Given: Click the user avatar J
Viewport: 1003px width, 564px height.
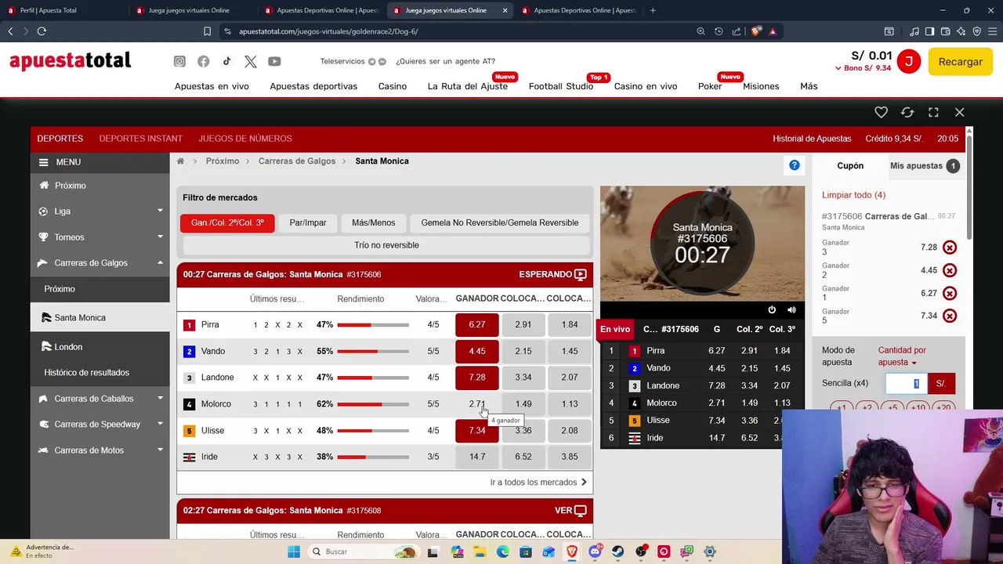Looking at the screenshot, I should 909,61.
